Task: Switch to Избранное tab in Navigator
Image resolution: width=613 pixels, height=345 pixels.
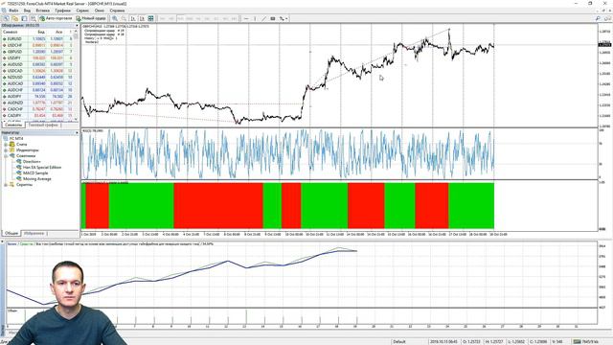Action: (x=34, y=233)
